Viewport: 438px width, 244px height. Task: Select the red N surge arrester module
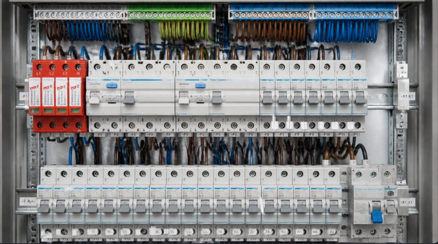[75, 96]
